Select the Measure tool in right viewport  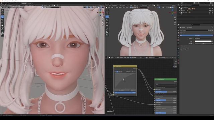tap(107, 32)
